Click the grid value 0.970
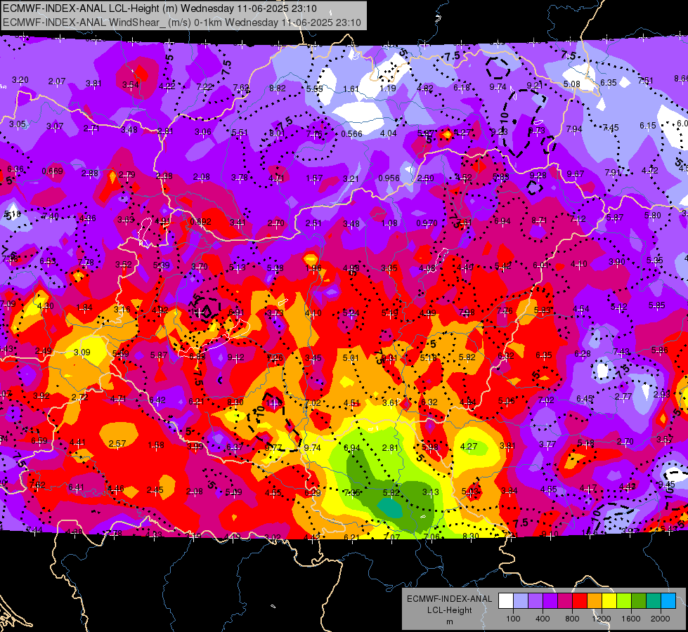The width and height of the screenshot is (688, 632). 427,223
